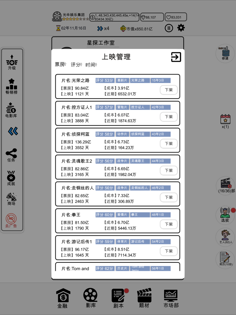
Task: Click the title 片名:侦探柯蓝
Action: tap(75, 134)
